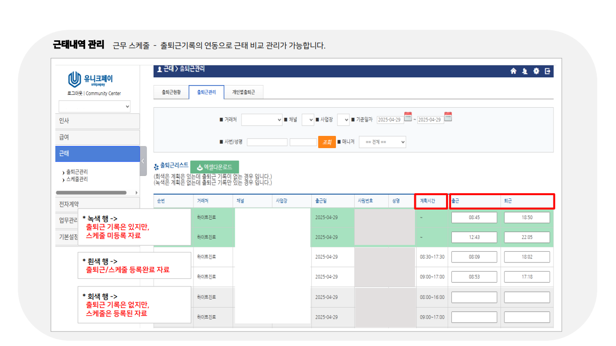Open the 거래처 dropdown in the search filters
Viewport: 616px width, 346px height.
tap(261, 119)
